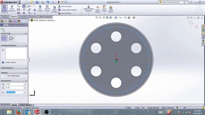Click Mirror Entities
This screenshot has width=205, height=115.
click(x=65, y=6)
